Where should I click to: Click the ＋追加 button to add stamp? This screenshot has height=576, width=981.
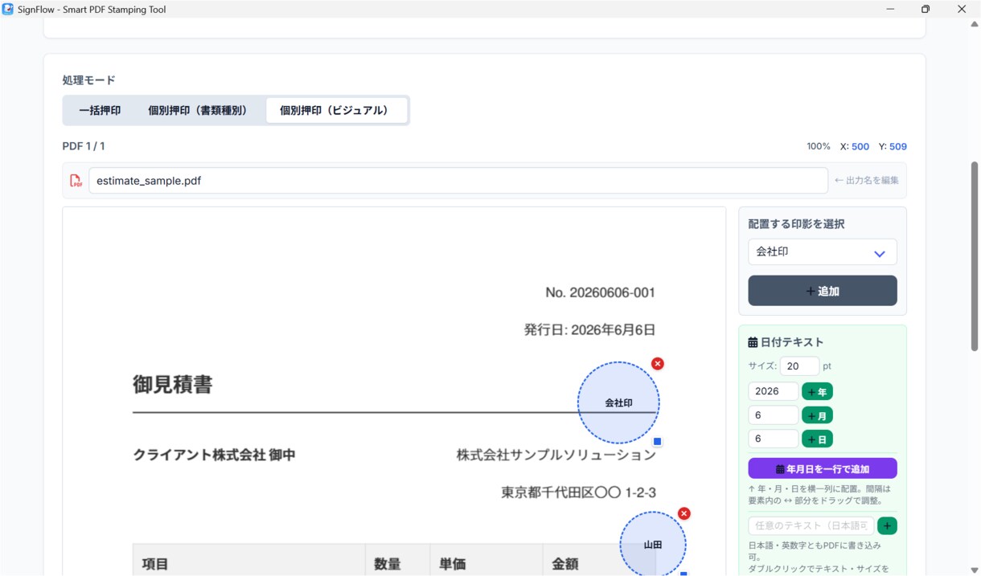pos(823,291)
